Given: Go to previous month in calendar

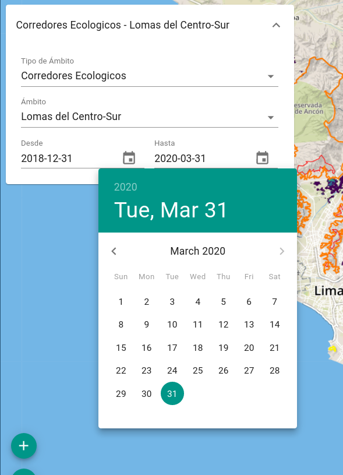Looking at the screenshot, I should pyautogui.click(x=114, y=251).
